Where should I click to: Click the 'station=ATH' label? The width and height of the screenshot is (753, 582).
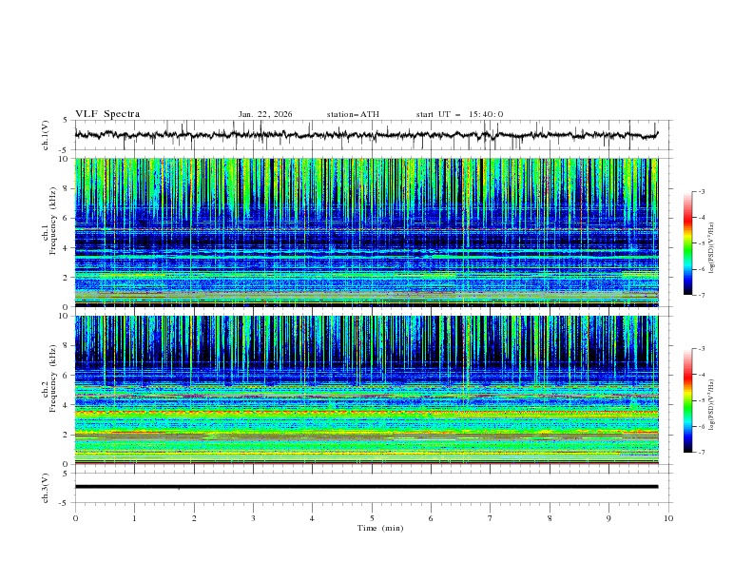[353, 114]
